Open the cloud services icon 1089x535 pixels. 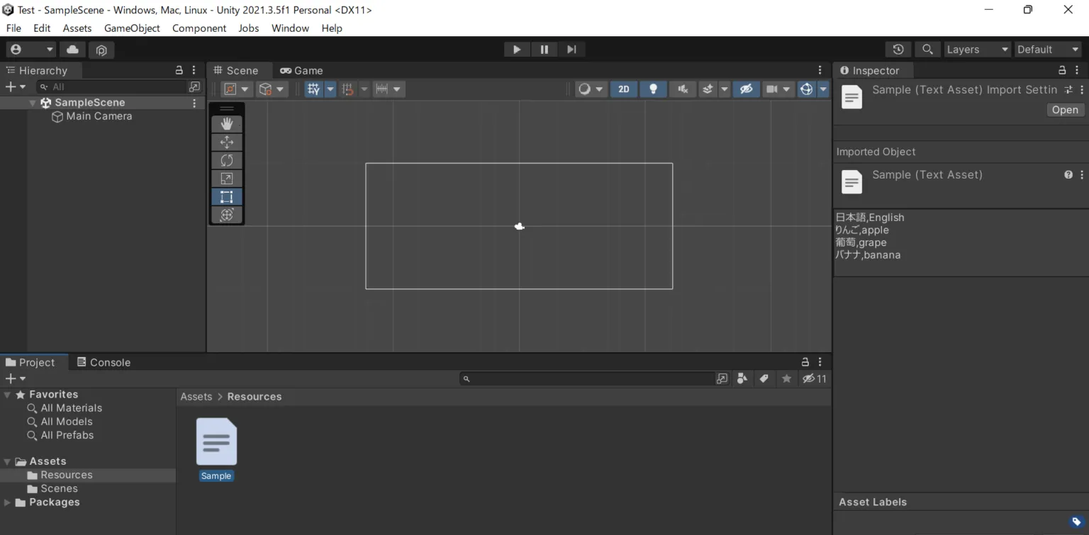(x=72, y=50)
